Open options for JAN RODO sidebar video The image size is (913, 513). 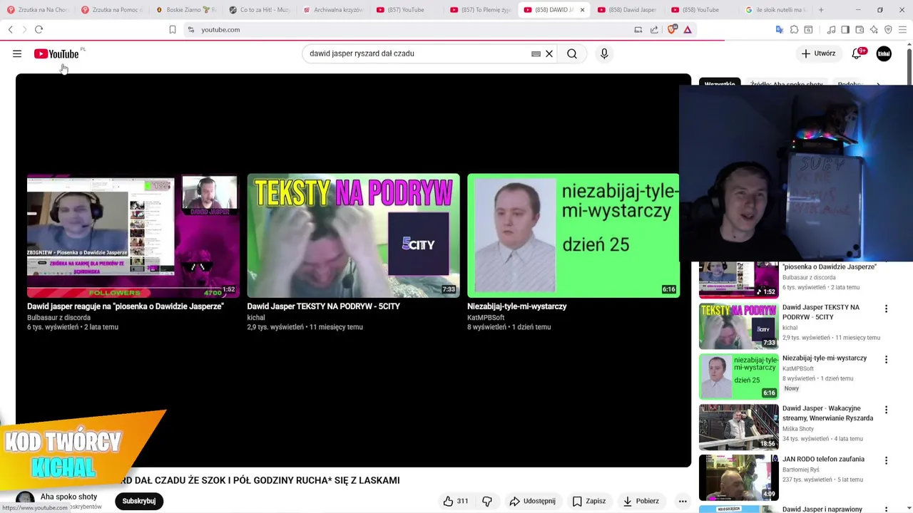coord(886,460)
